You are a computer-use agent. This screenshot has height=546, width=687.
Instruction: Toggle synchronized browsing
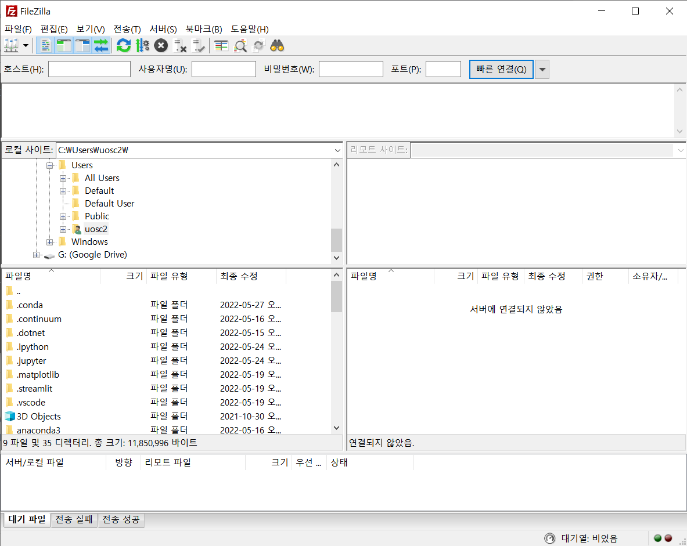[259, 45]
